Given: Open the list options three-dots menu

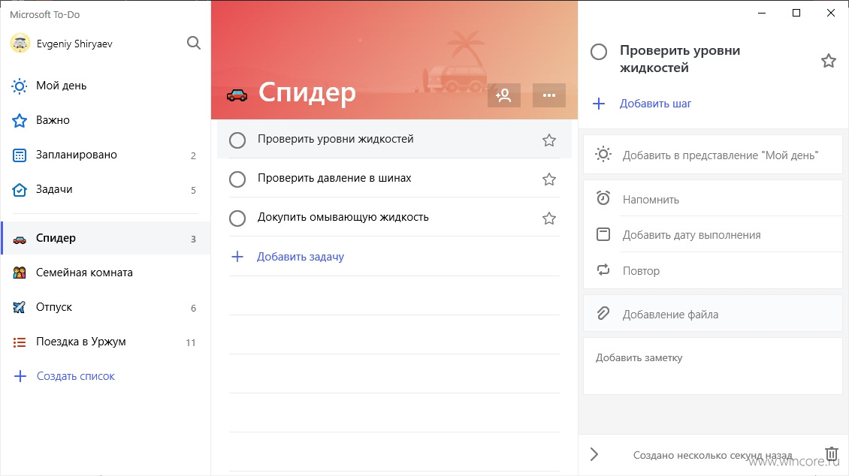Looking at the screenshot, I should coord(549,95).
